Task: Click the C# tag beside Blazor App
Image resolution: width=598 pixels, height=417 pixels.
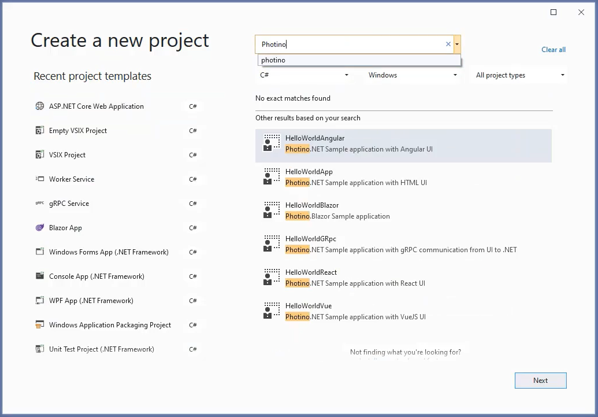Action: coord(193,228)
